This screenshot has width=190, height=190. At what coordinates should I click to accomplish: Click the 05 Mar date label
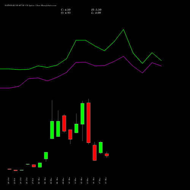click(x=51, y=181)
